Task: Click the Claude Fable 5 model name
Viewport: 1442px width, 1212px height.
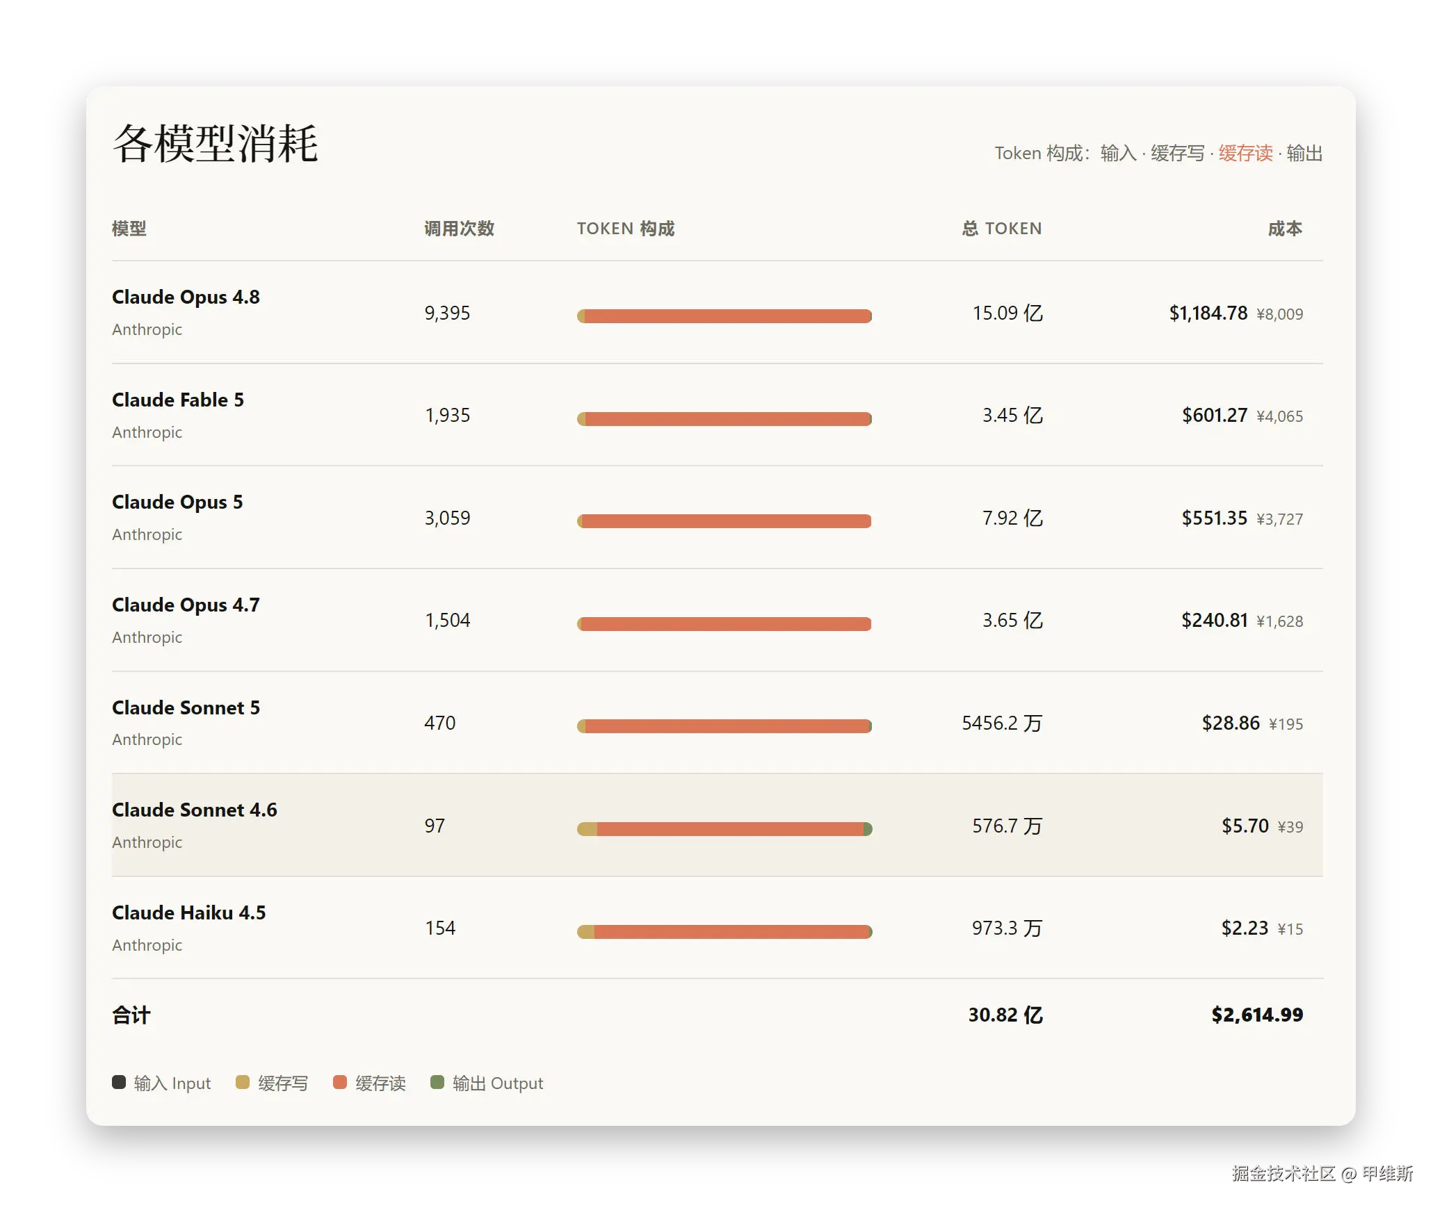Action: pyautogui.click(x=178, y=400)
